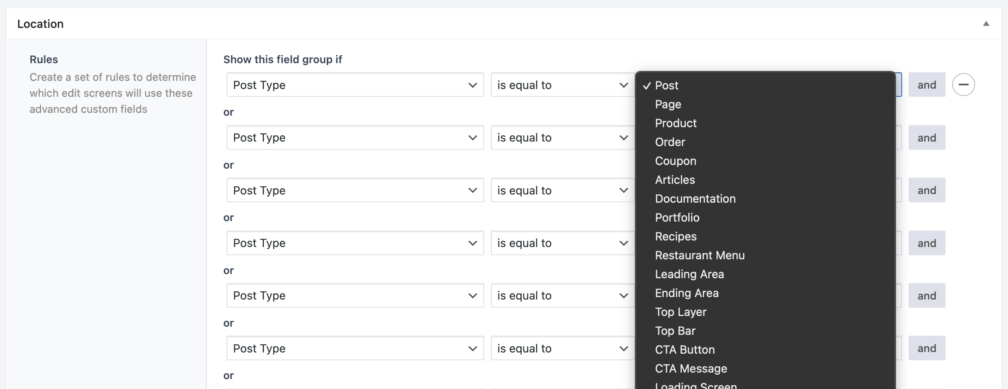Select the Coupon post type
Viewport: 1008px width, 389px height.
pos(676,161)
